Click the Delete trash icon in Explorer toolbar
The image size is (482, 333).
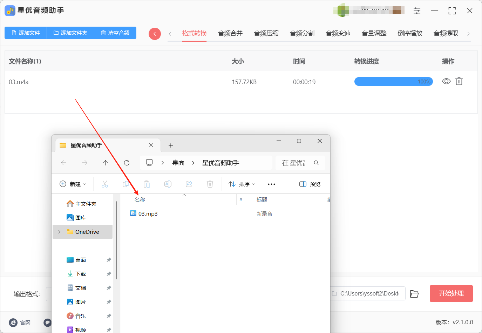point(210,184)
